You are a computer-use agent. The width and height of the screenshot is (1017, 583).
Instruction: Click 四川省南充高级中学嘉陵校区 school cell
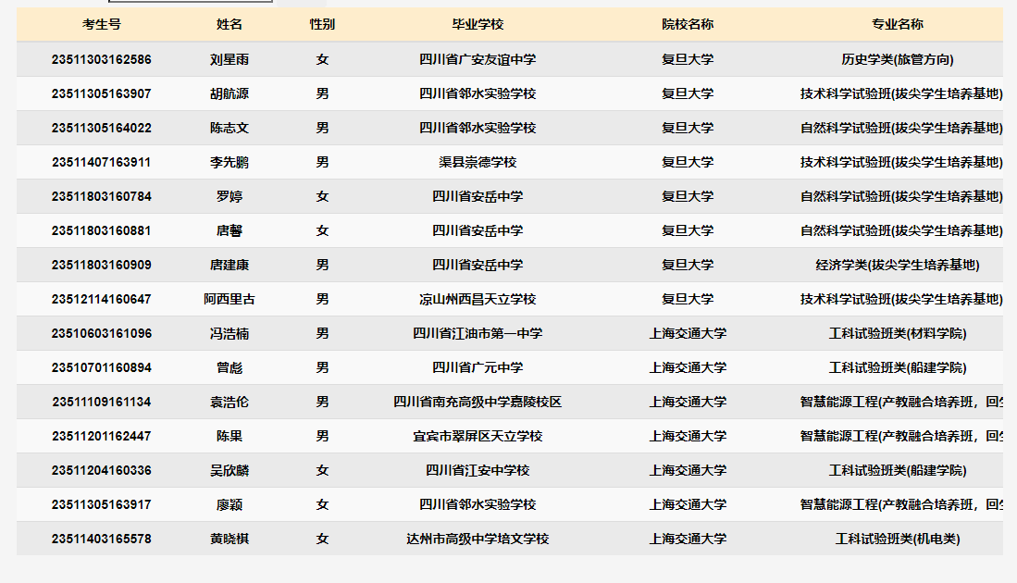477,402
